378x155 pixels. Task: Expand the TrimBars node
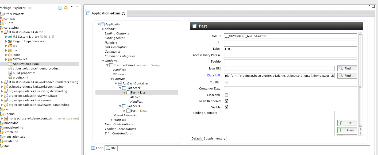111,120
